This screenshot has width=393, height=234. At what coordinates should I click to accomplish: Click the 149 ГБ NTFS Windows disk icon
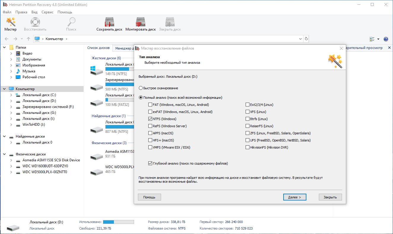pyautogui.click(x=97, y=70)
